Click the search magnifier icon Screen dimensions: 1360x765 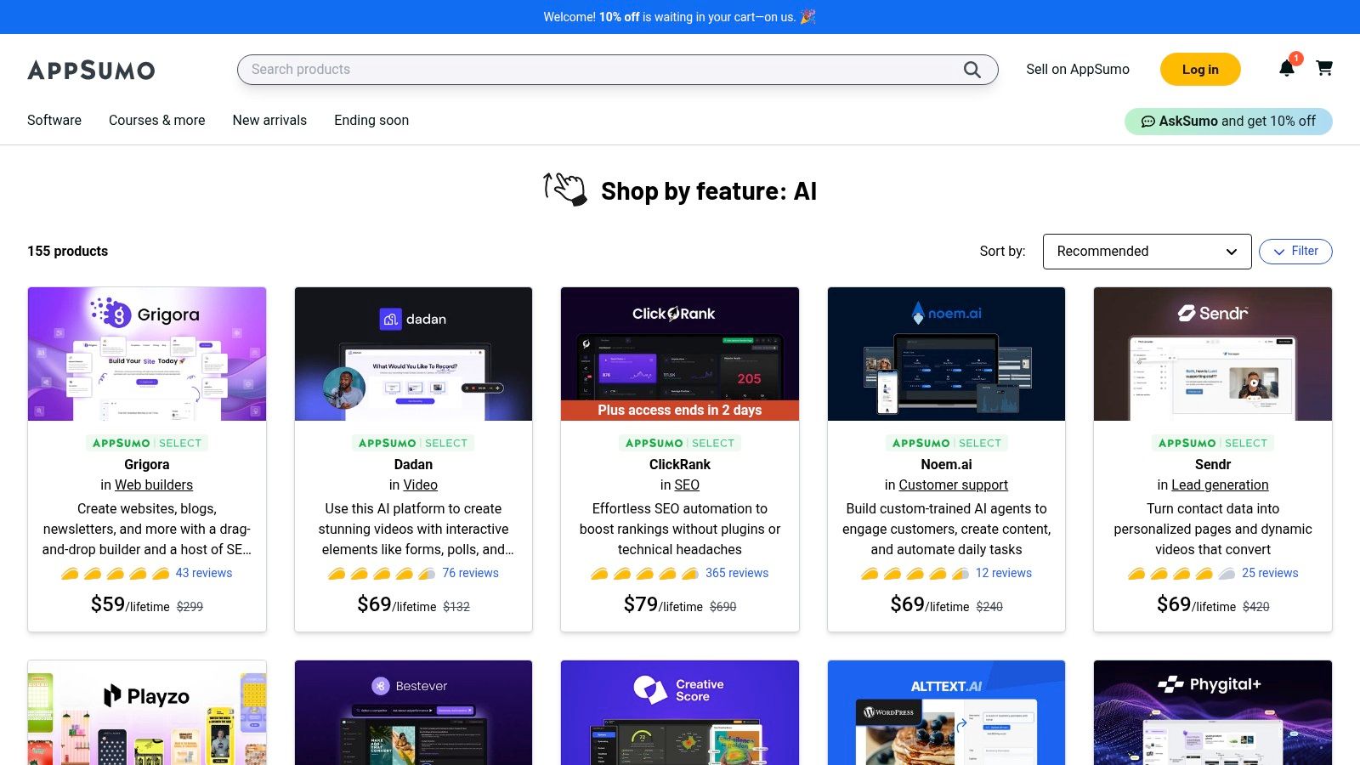pos(972,70)
